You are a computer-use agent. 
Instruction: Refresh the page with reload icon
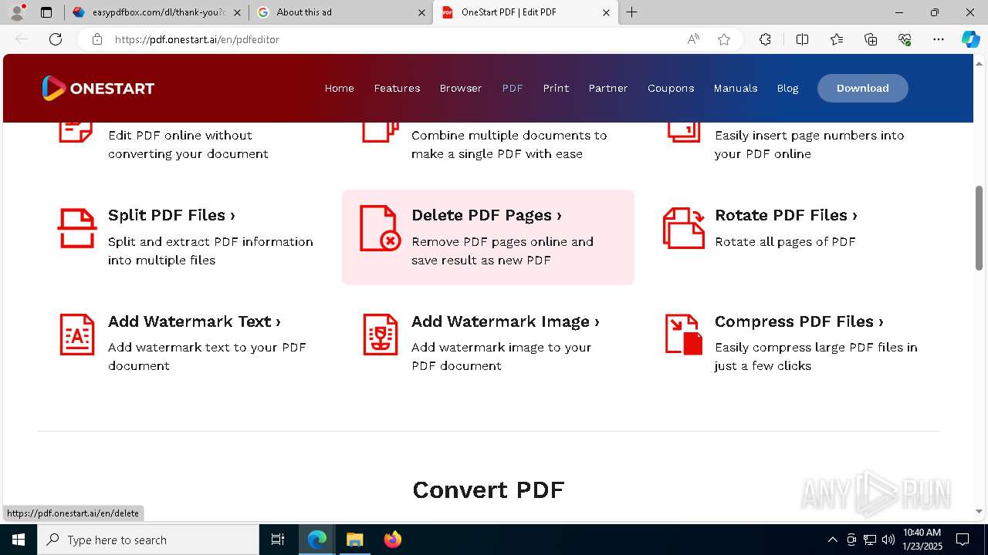coord(56,39)
